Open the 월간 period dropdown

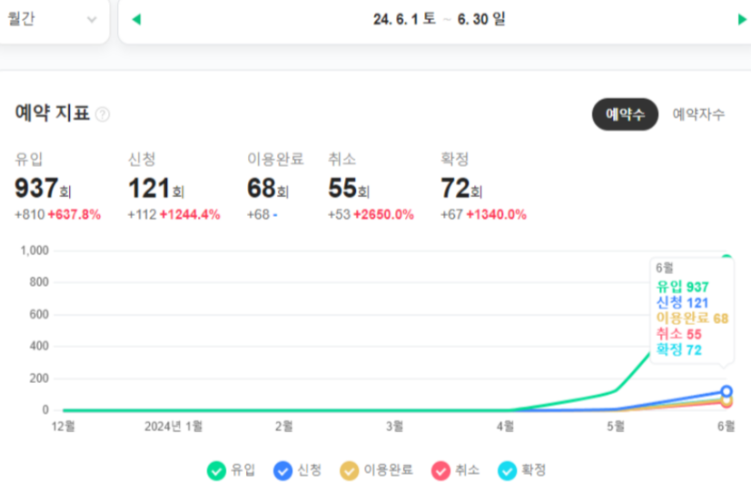pyautogui.click(x=53, y=20)
